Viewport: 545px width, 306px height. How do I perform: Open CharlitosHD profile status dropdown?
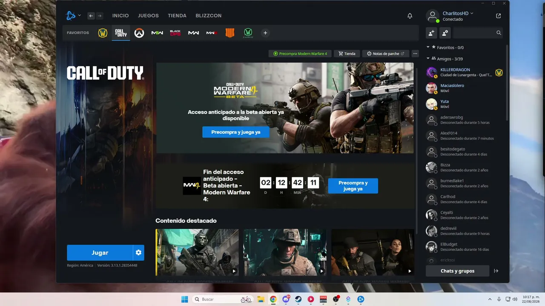coord(458,14)
